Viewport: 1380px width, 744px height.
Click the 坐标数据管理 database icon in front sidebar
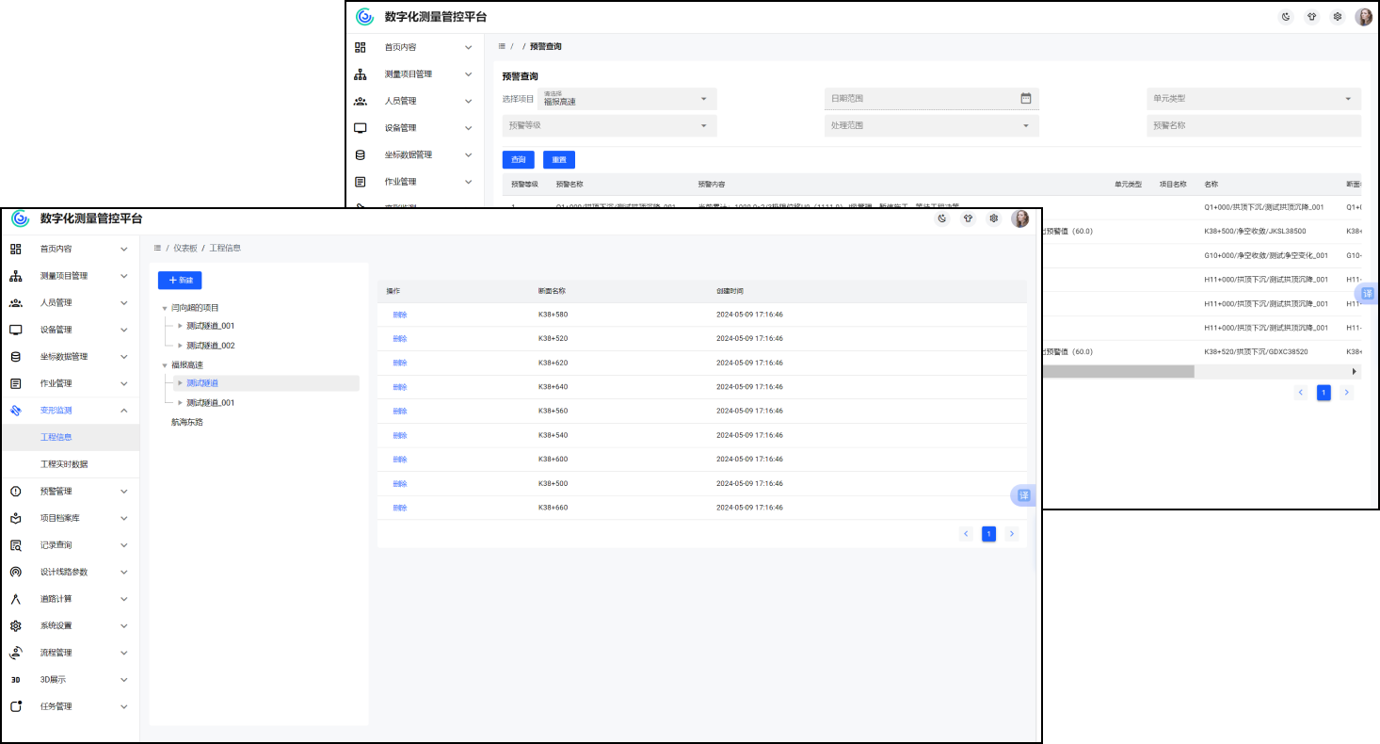(x=16, y=357)
